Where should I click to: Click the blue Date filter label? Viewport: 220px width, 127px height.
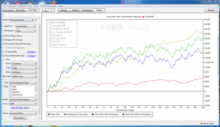coord(8,68)
